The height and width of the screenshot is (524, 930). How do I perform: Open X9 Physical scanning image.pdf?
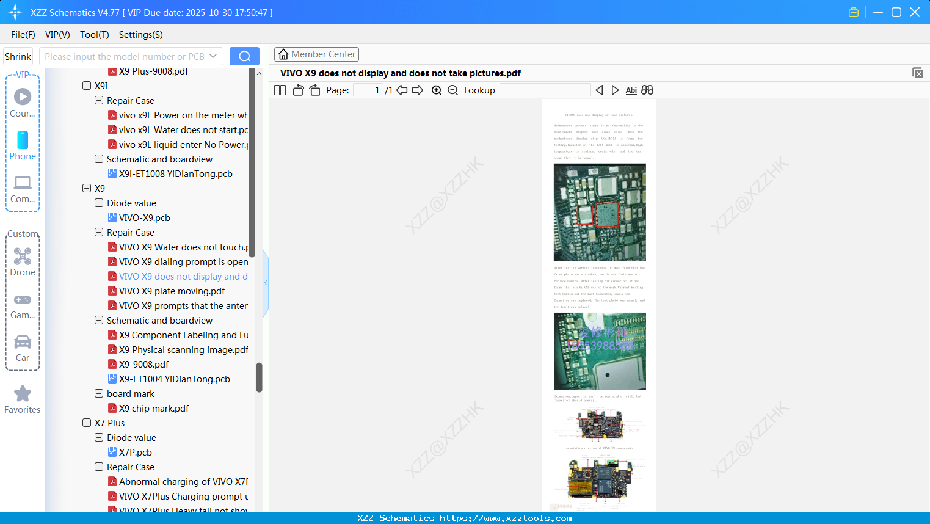178,350
